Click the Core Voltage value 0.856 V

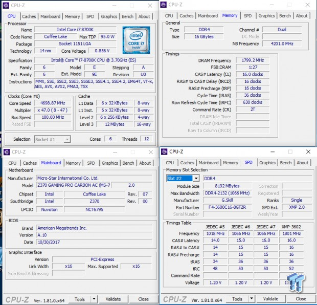coord(102,51)
